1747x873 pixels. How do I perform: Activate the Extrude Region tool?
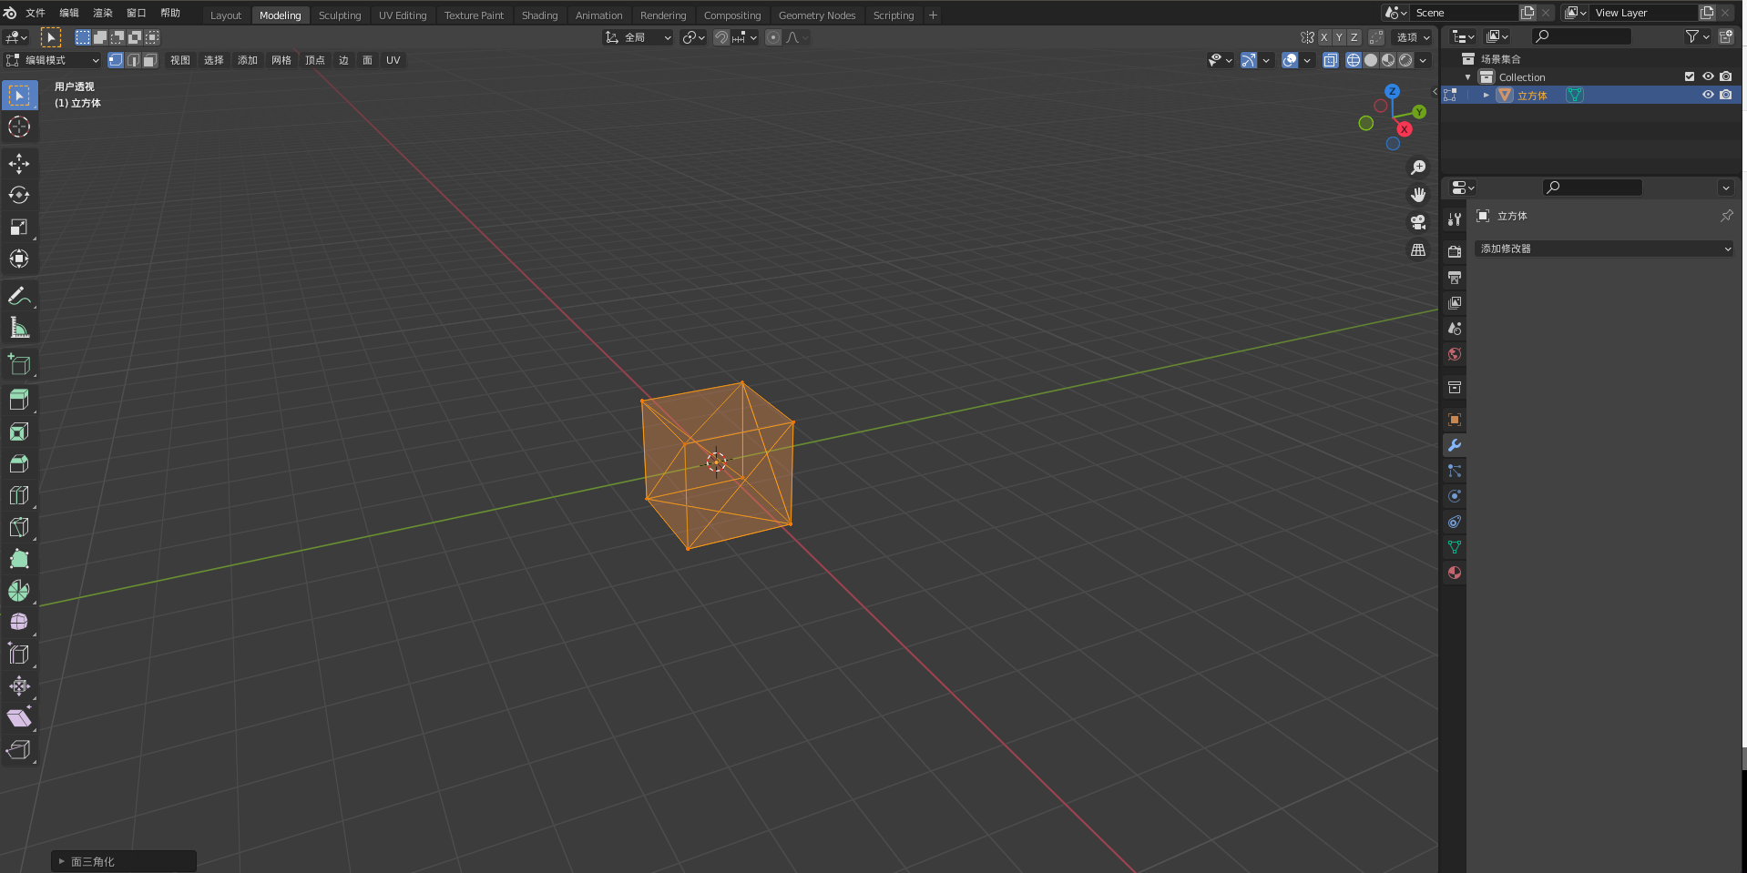[19, 400]
